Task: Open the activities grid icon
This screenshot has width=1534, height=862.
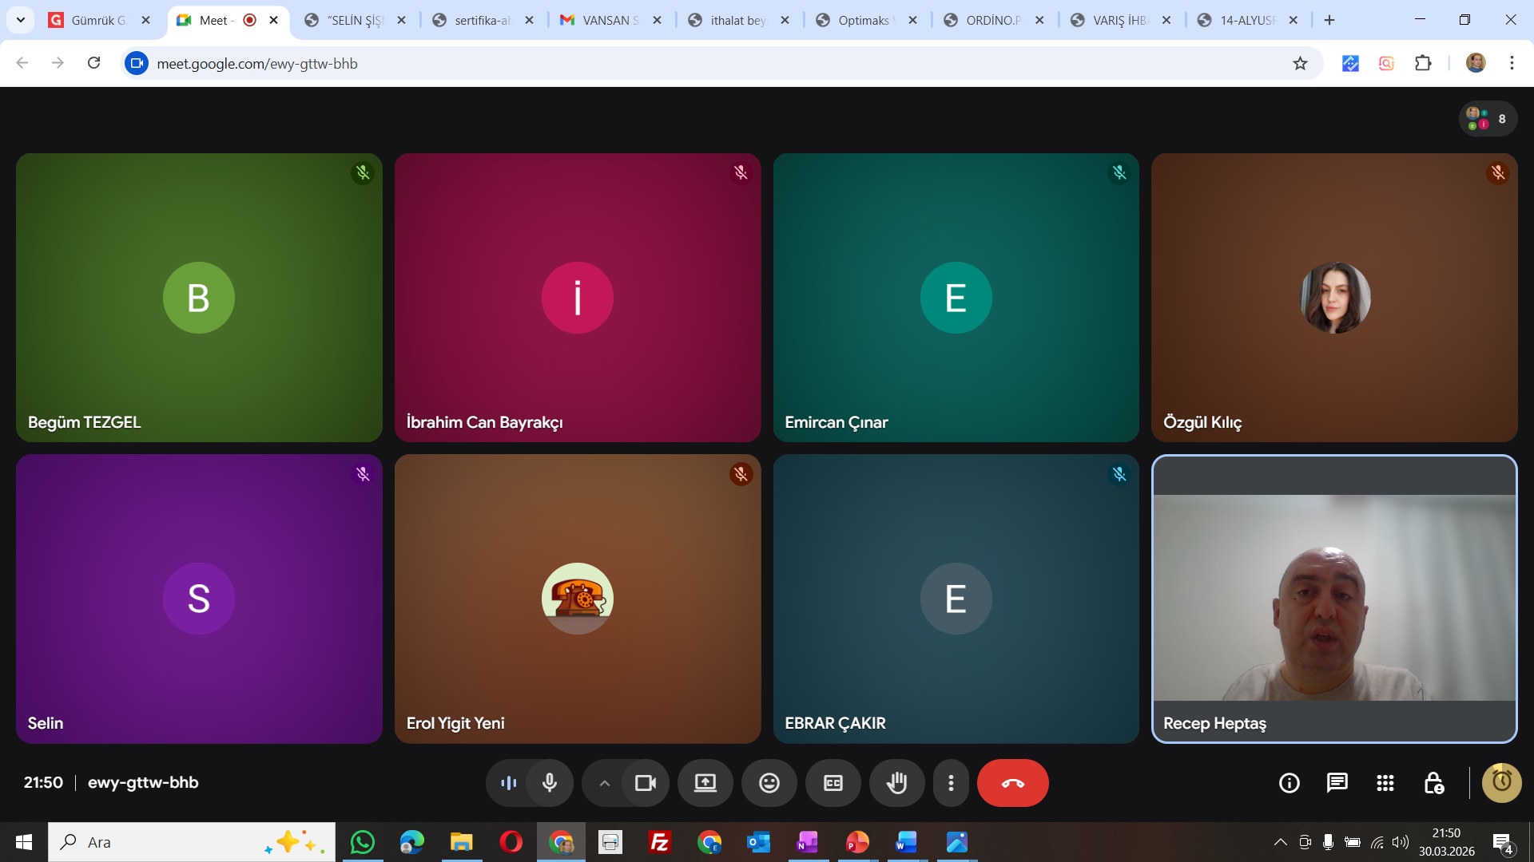Action: [x=1385, y=783]
